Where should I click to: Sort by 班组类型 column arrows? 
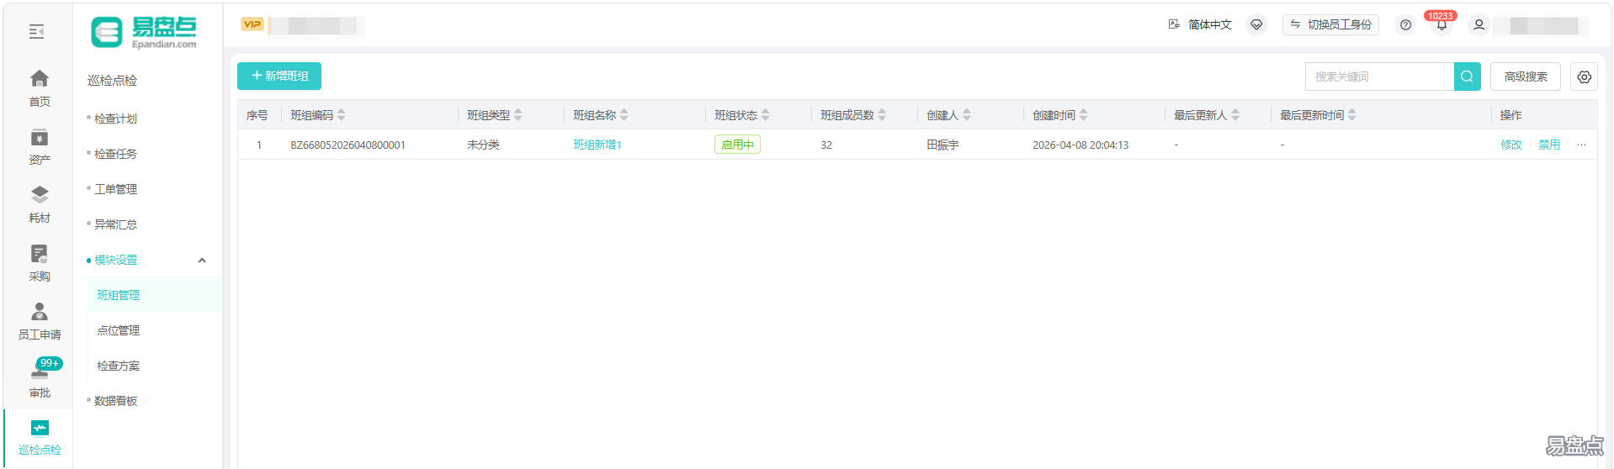coord(518,115)
